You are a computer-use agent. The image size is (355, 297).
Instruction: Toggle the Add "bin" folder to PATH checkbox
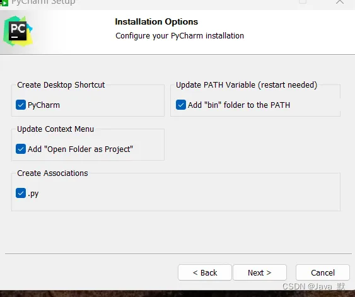pyautogui.click(x=181, y=105)
